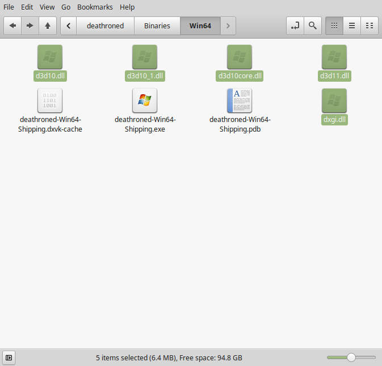
Task: Click the d3d10.dll file name label
Action: [50, 76]
